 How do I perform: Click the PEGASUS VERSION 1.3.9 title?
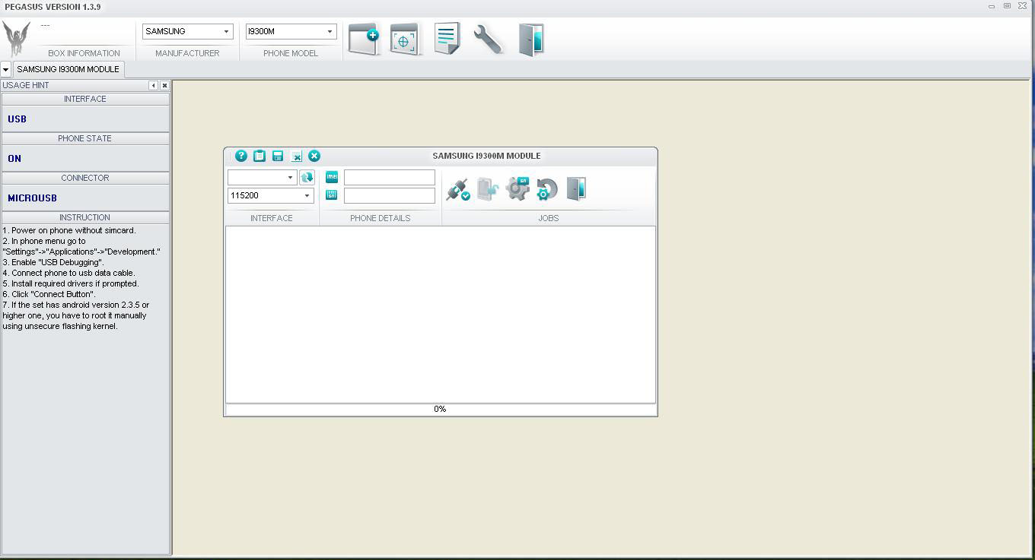[x=53, y=7]
